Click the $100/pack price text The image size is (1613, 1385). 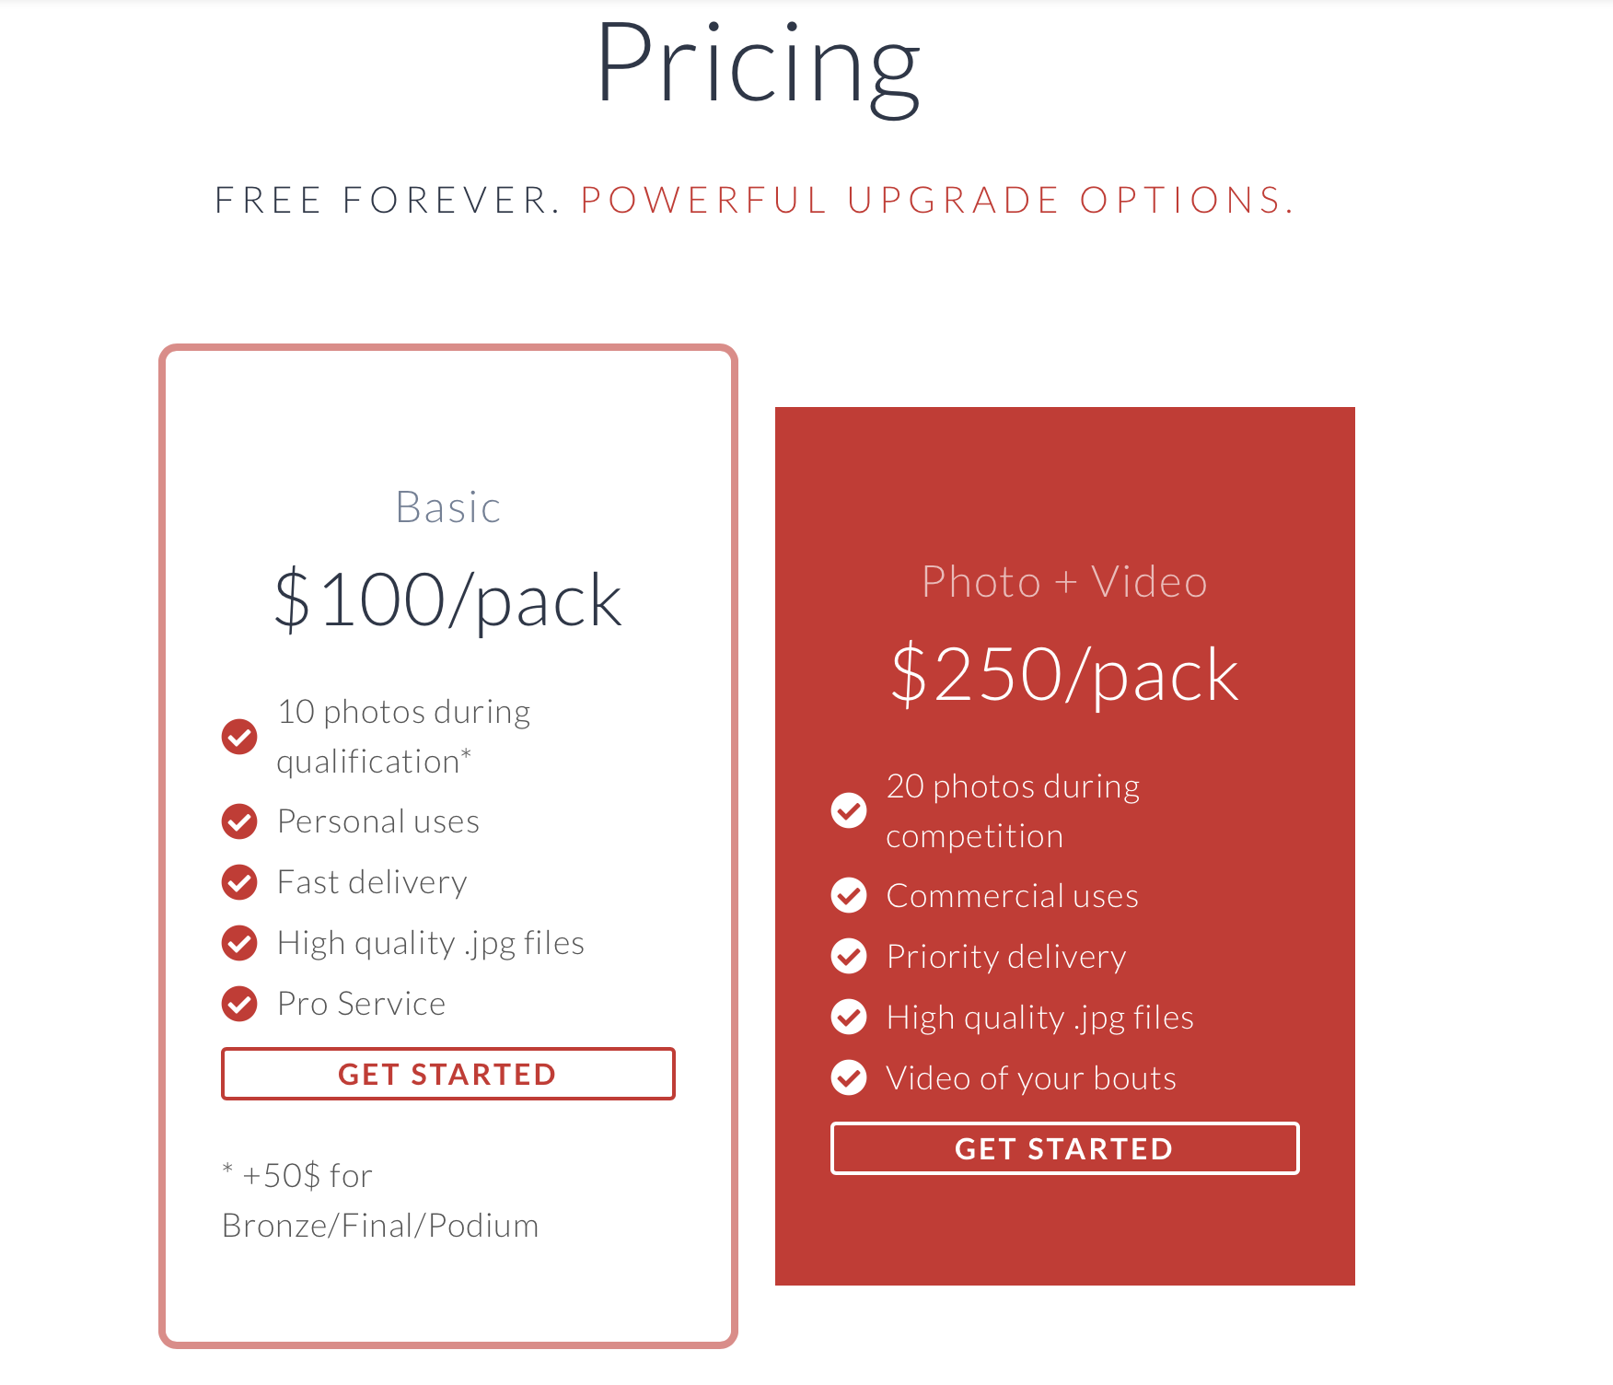448,600
